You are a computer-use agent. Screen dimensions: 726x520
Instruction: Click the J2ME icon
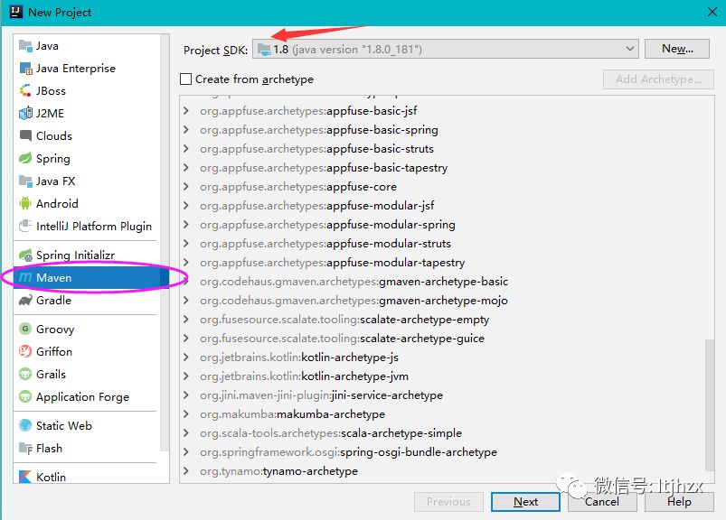25,113
